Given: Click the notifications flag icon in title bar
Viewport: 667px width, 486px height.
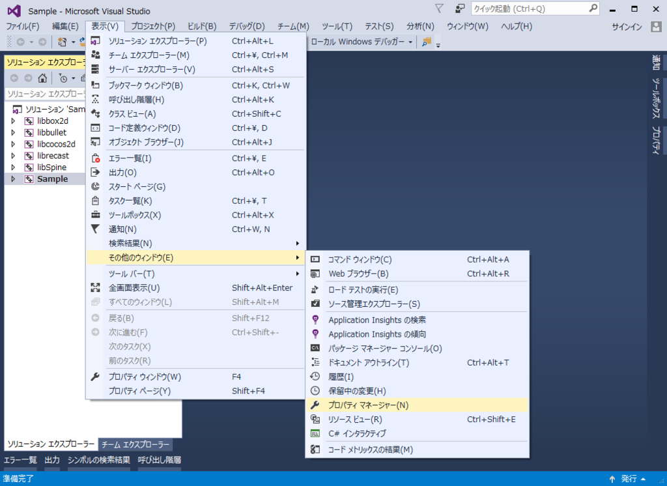Looking at the screenshot, I should (440, 8).
